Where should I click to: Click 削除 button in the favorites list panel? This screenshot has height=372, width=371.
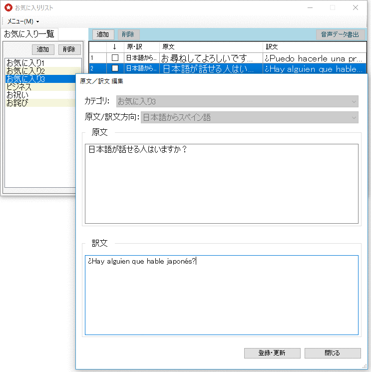tap(69, 49)
